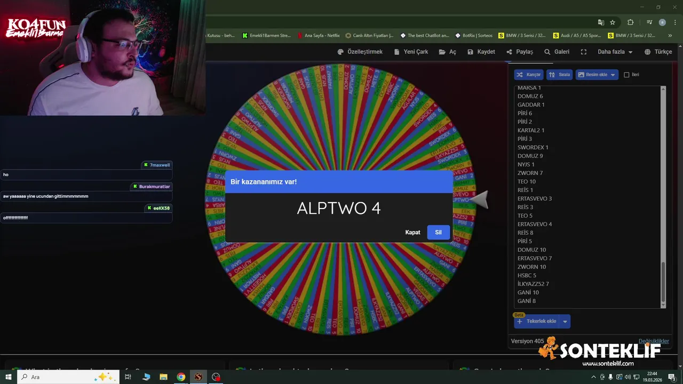Open the Emekli1Barmen Stre... bookmark
Screen dimensions: 683x384
point(266,36)
